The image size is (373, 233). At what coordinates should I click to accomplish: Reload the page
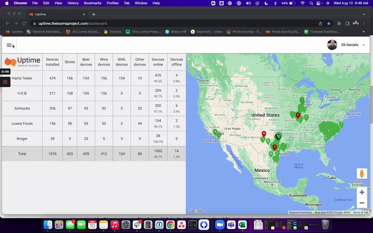click(x=24, y=24)
